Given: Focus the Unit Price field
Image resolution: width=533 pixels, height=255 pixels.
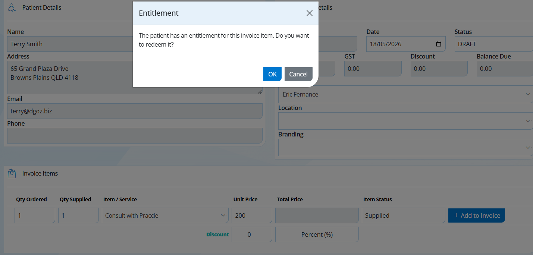Looking at the screenshot, I should 252,215.
